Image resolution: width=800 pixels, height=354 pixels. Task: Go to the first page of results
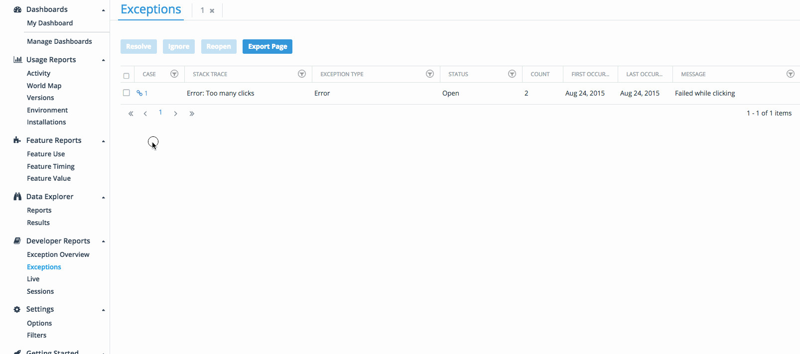point(131,114)
